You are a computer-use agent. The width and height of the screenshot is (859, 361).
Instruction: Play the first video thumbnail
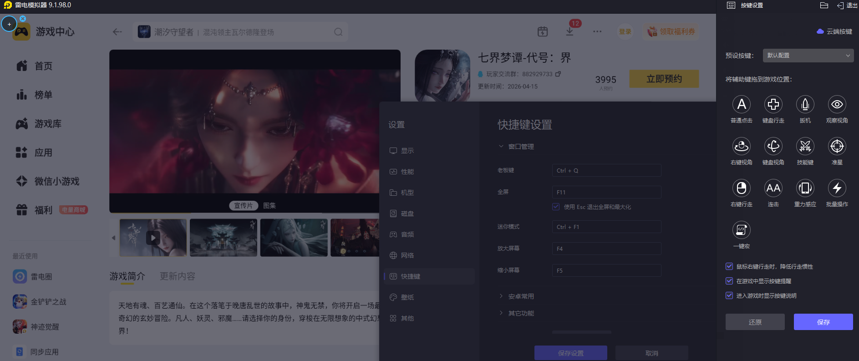(x=153, y=238)
